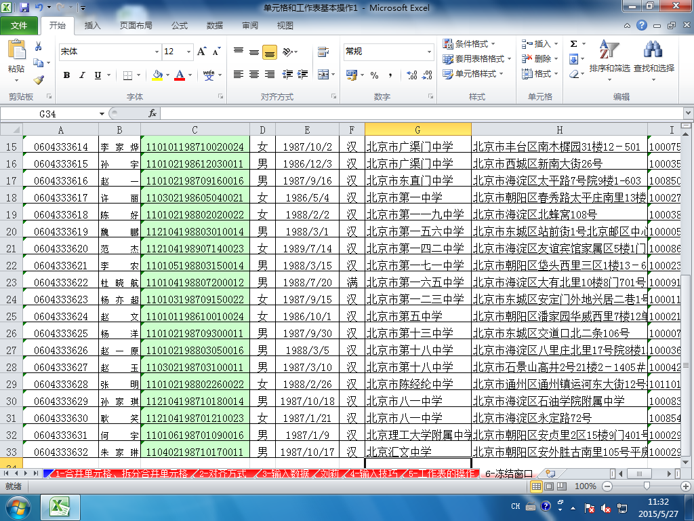Viewport: 694px width, 521px height.
Task: Click the Decrease Font Size icon
Action: [216, 52]
